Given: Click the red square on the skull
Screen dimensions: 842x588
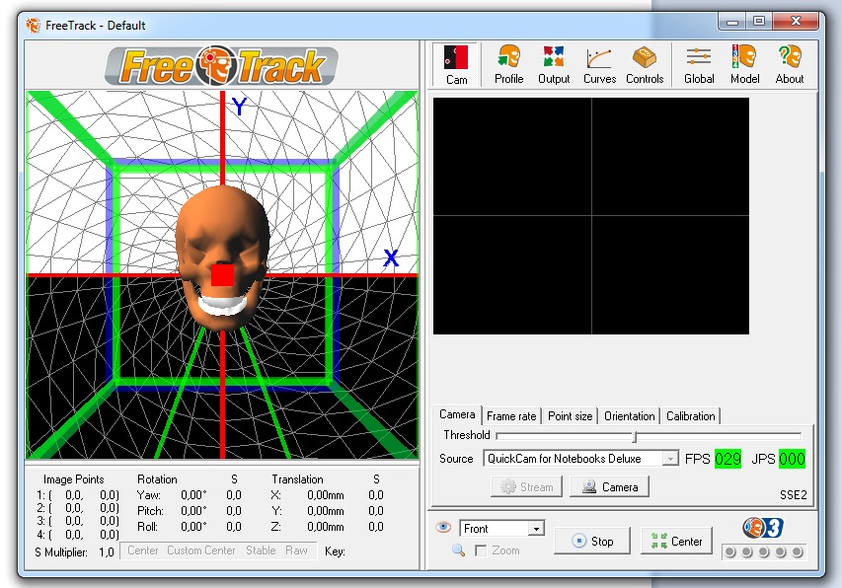Looking at the screenshot, I should [222, 274].
